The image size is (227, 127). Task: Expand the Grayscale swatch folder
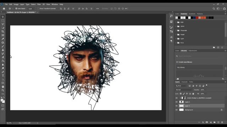[x=176, y=31]
